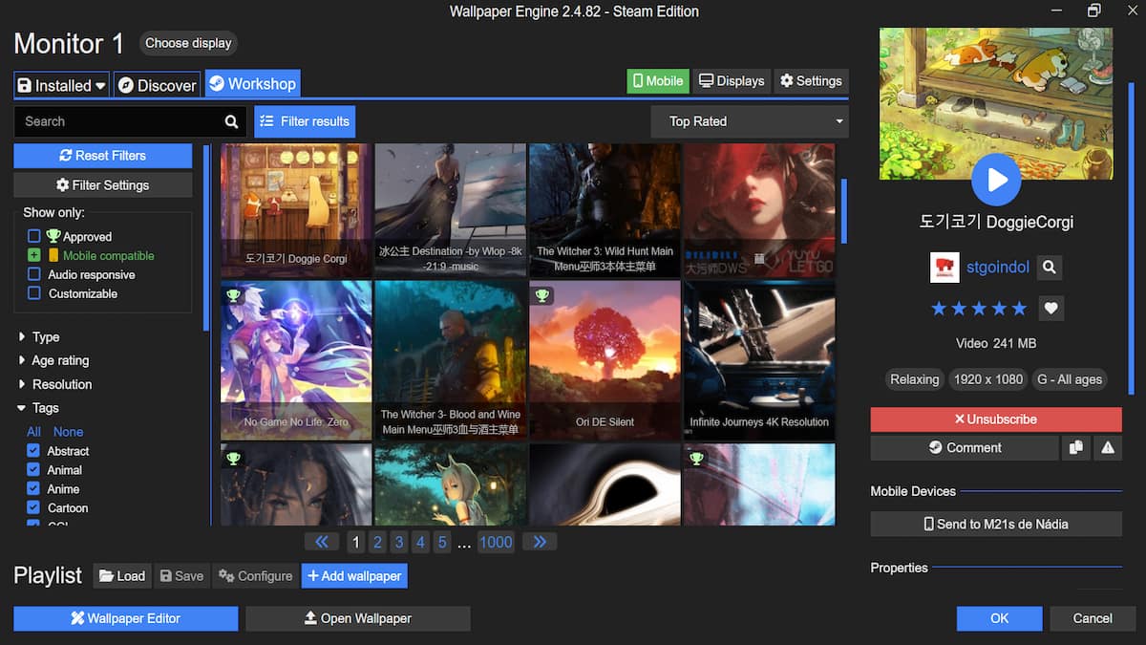Open the Displays section

point(732,81)
